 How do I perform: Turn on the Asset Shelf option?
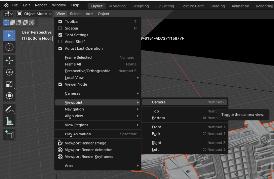pyautogui.click(x=61, y=42)
